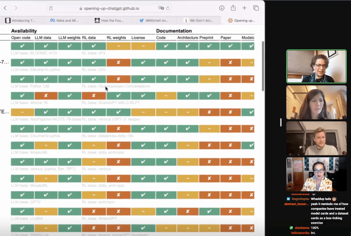Click the chat username 'RaginReptar'
Screen dimensions: 351x236
point(300,199)
